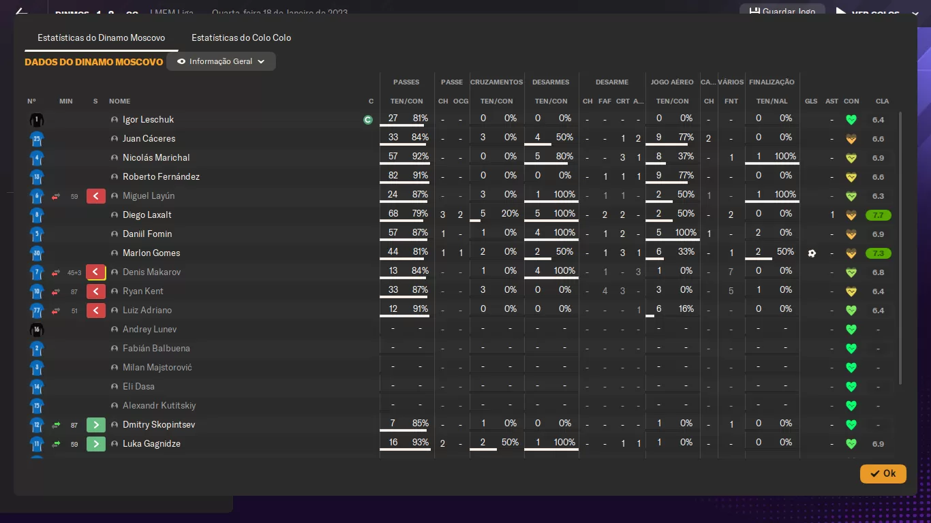Click Ryan Kent's red substituted-off arrow
This screenshot has width=931, height=523.
(x=96, y=291)
